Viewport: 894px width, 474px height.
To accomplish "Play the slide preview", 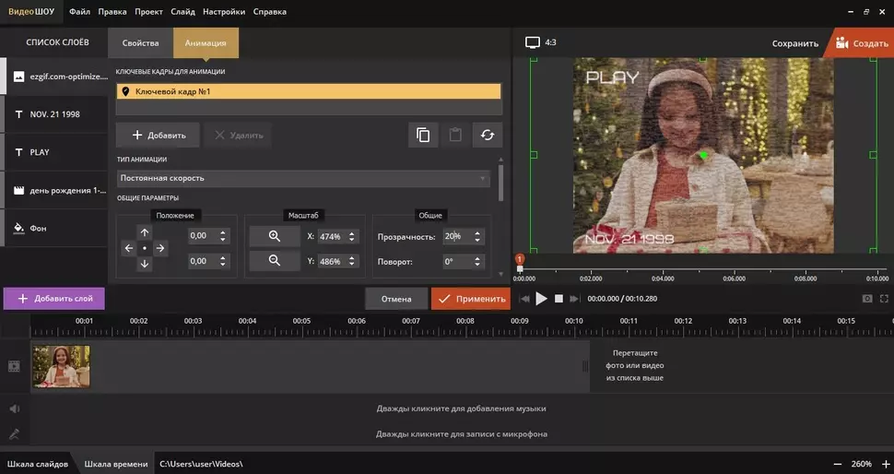I will [541, 298].
